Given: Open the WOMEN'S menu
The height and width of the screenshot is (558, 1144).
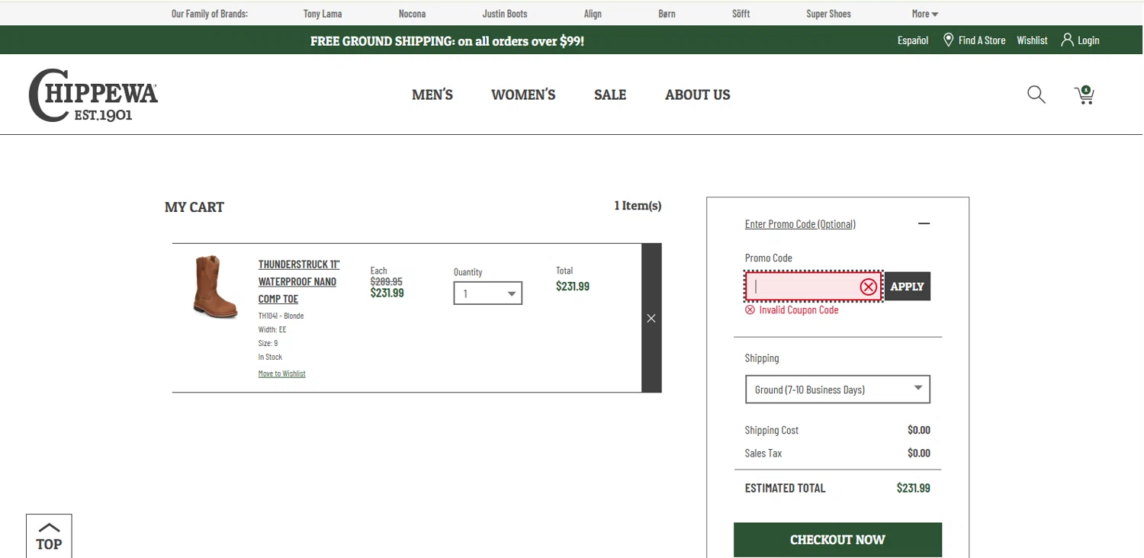Looking at the screenshot, I should click(x=523, y=95).
